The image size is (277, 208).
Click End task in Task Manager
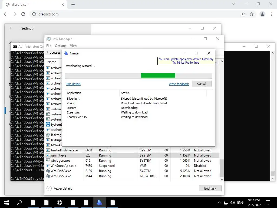click(210, 188)
